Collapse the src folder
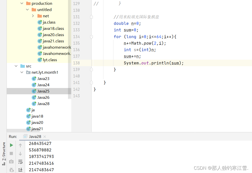Screen dimensions: 252x173 click(x=16, y=66)
